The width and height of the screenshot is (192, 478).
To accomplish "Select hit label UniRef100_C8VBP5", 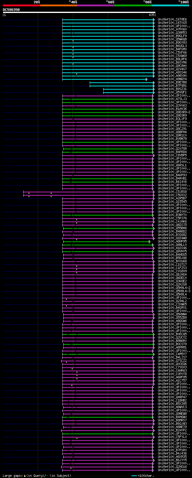I will coord(172,155).
